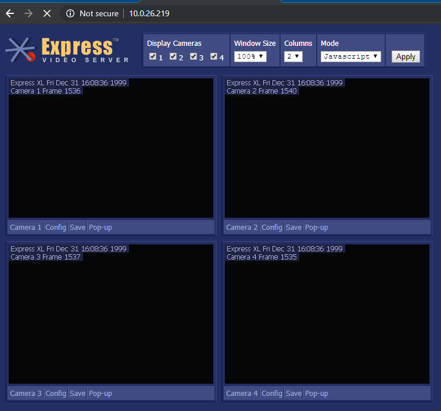Click the Camera 3 link
The height and width of the screenshot is (411, 441).
click(x=26, y=394)
